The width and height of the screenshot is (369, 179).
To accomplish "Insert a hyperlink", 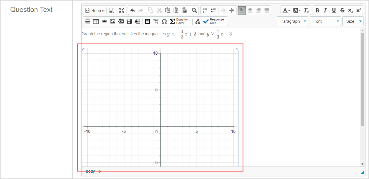I will click(104, 21).
